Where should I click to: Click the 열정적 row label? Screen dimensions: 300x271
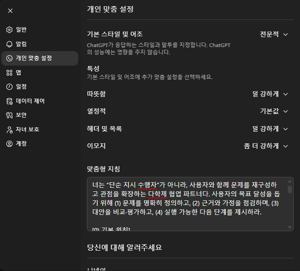96,111
